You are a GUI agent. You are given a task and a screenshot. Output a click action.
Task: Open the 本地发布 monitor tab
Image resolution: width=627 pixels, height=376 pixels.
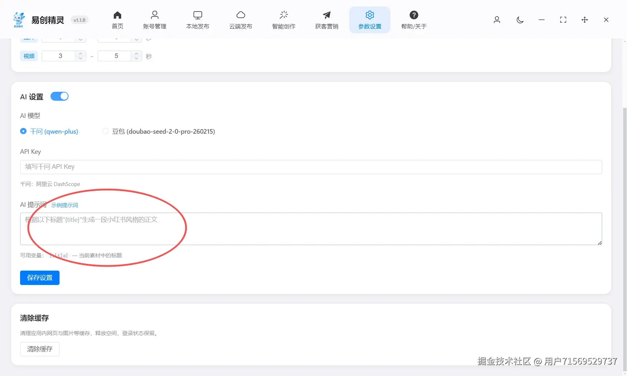(x=198, y=20)
